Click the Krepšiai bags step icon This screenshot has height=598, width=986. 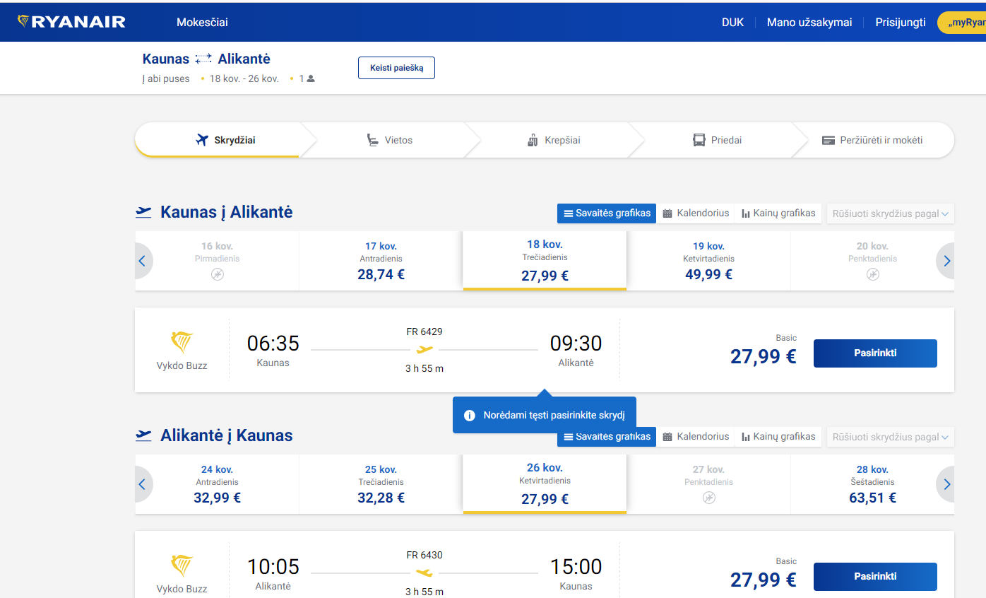coord(533,139)
